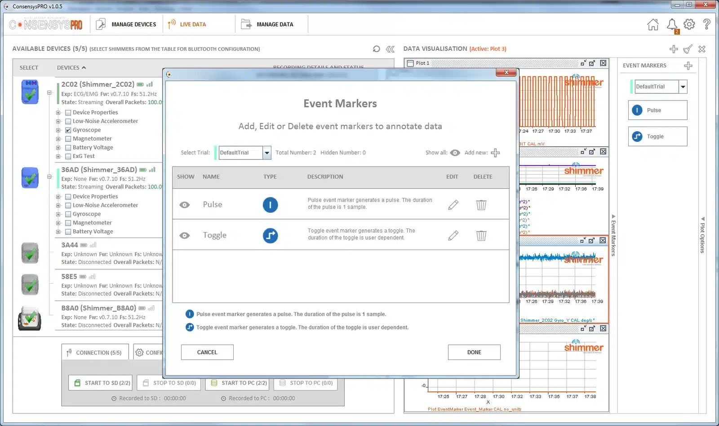Image resolution: width=719 pixels, height=426 pixels.
Task: Trigger the Pulse event marker button
Action: click(x=658, y=110)
